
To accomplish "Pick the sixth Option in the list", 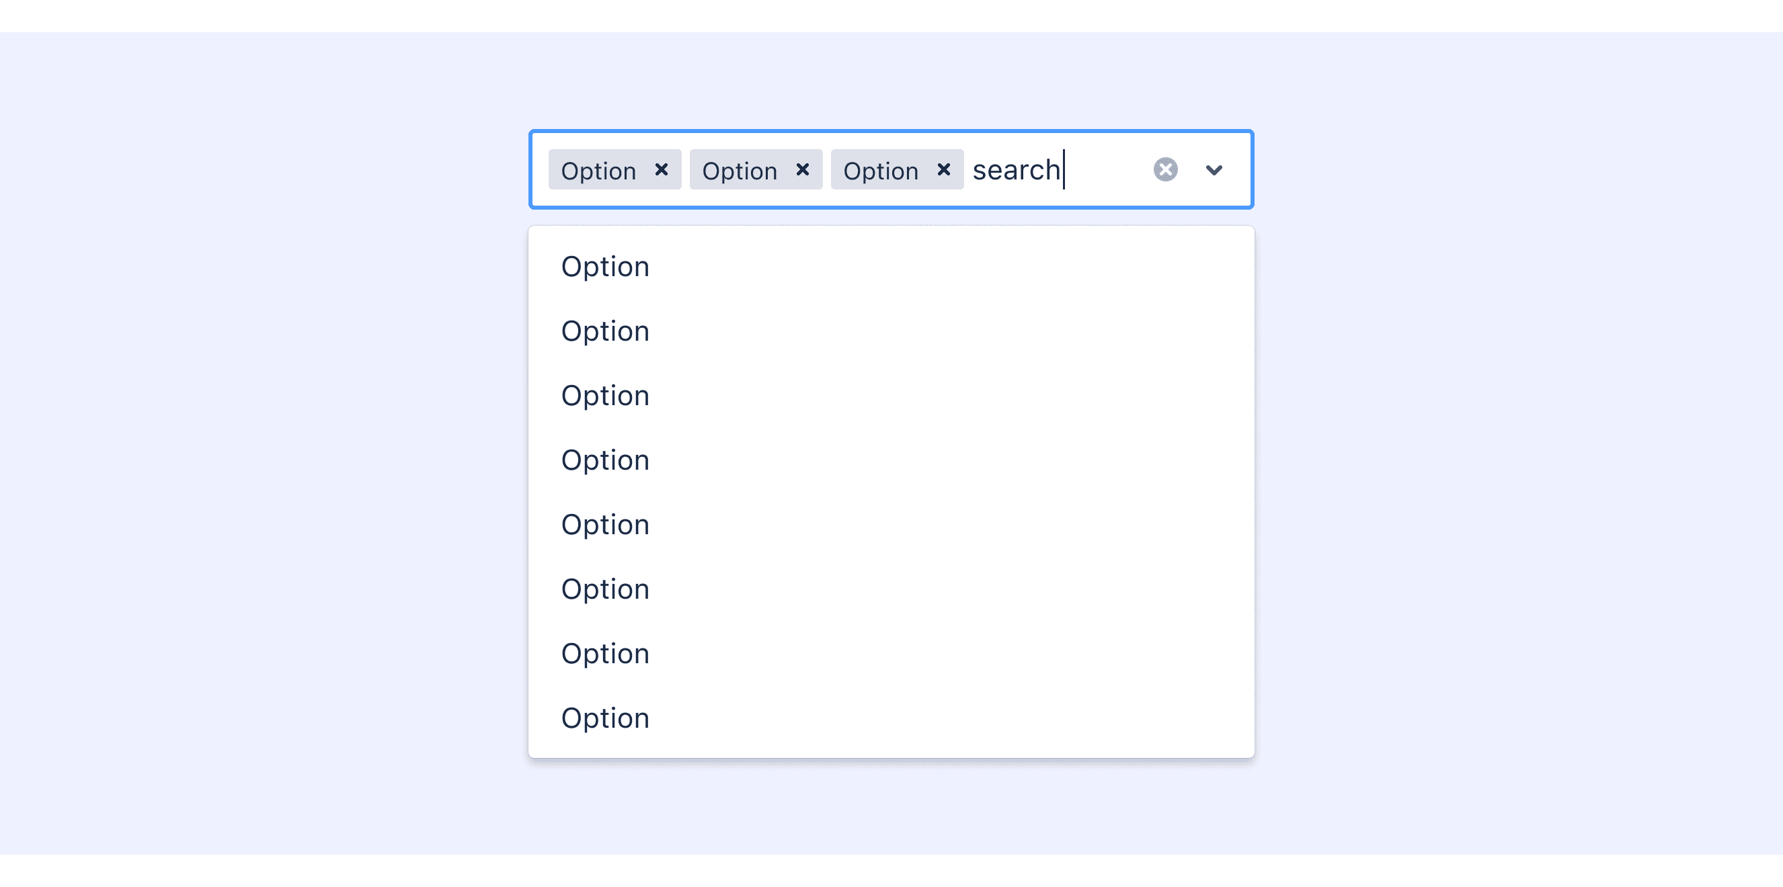I will (605, 589).
